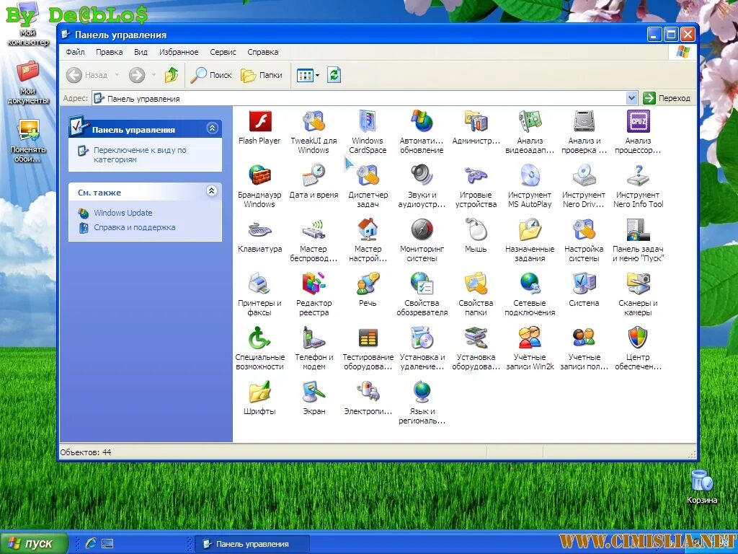Select Корзина recycle bin on desktop

click(701, 487)
